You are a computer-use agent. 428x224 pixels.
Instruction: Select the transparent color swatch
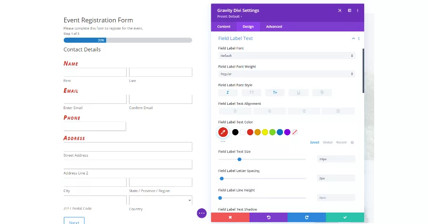[295, 132]
